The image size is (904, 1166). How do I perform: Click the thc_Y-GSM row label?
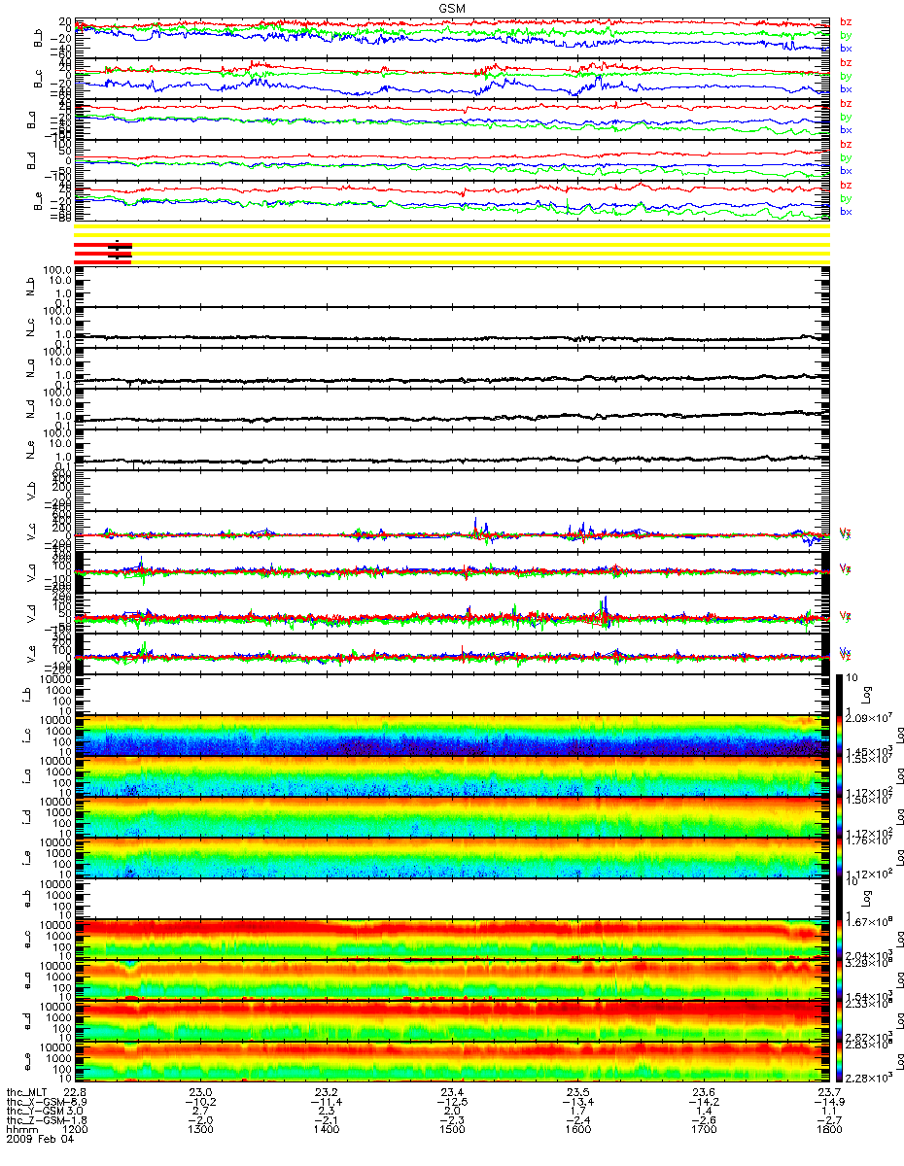(x=34, y=1111)
